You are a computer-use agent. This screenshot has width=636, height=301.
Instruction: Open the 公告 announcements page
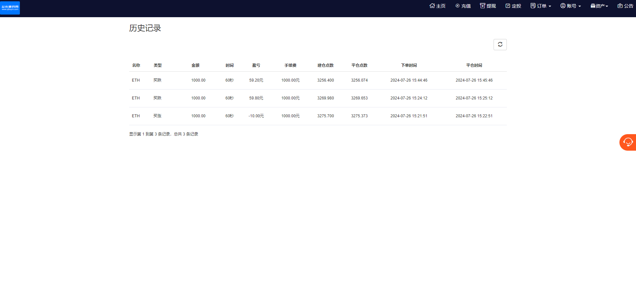625,6
